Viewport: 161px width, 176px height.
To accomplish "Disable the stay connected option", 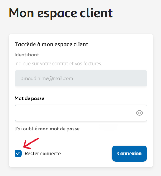I will (18, 153).
